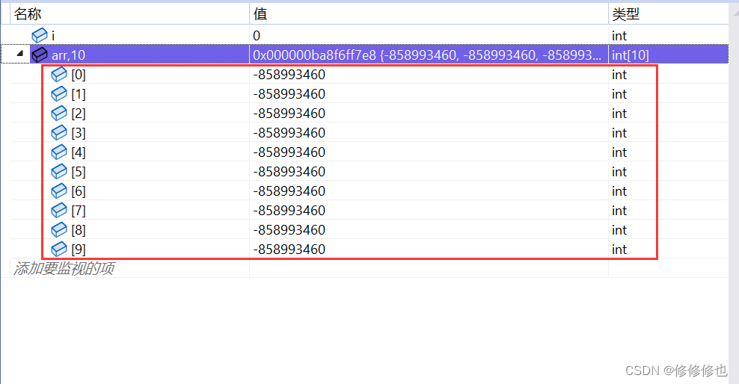
Task: Click the -858993460 value in row [9]
Action: point(289,250)
